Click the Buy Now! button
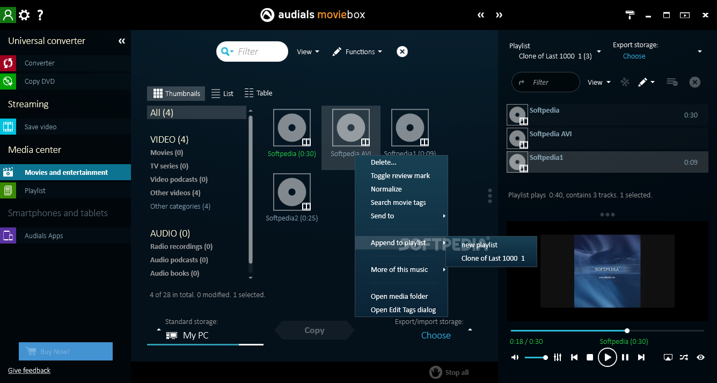 [65, 351]
